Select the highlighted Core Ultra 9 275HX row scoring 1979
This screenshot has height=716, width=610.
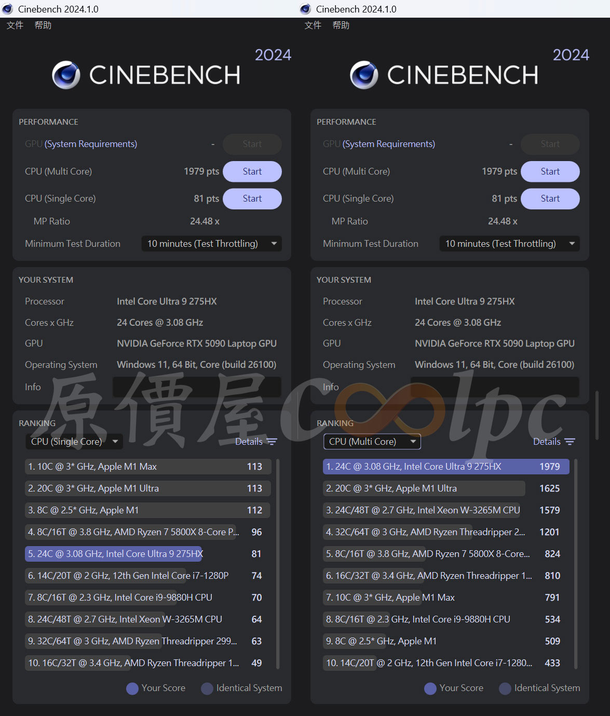click(446, 467)
